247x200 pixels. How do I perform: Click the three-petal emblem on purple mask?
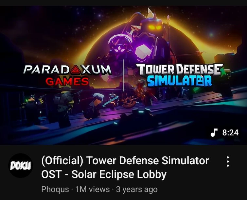pyautogui.click(x=118, y=49)
